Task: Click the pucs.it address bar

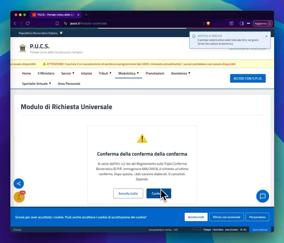Action: coord(134,23)
